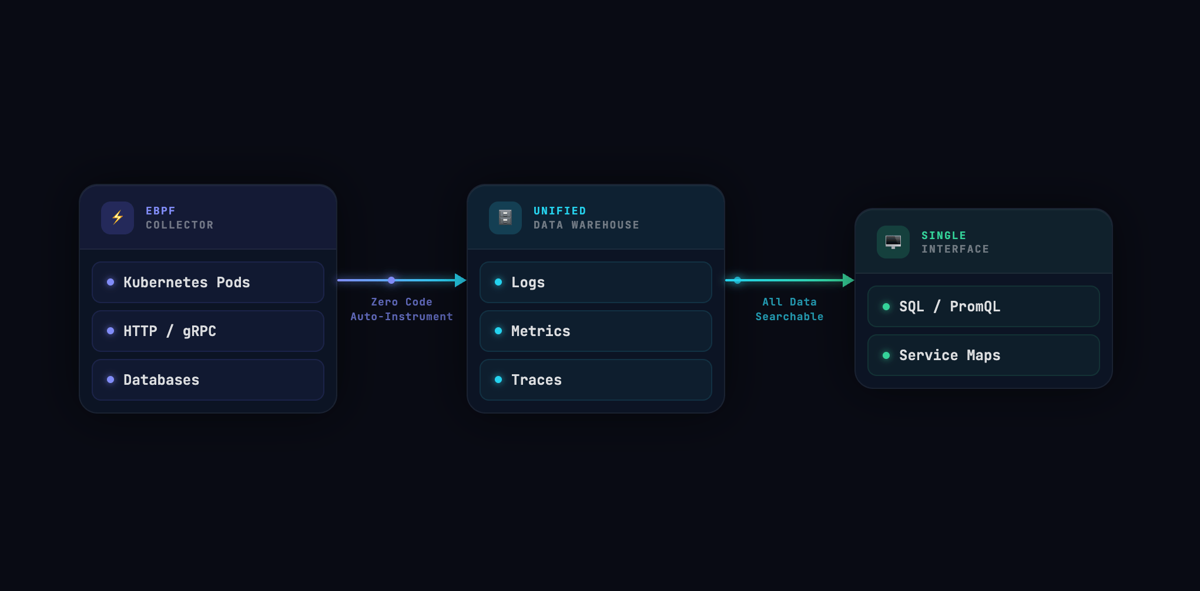Click the bullet dot next to Logs
Image resolution: width=1200 pixels, height=591 pixels.
(499, 281)
